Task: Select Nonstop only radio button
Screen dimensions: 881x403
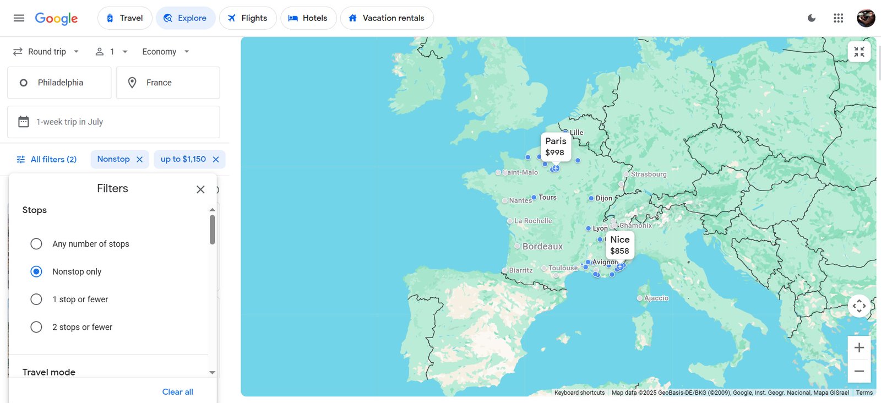Action: [36, 271]
